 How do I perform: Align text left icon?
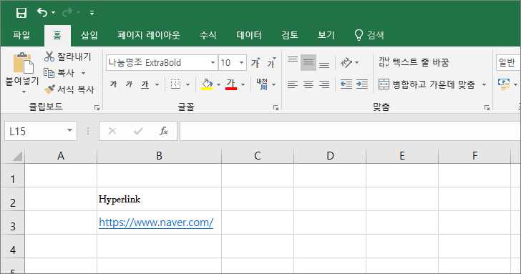click(293, 84)
